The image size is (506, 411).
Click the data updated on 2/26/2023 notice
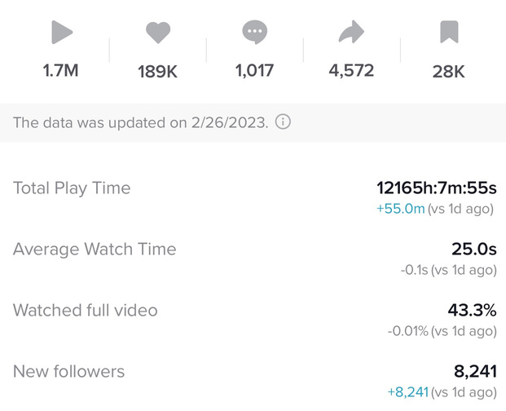[141, 123]
